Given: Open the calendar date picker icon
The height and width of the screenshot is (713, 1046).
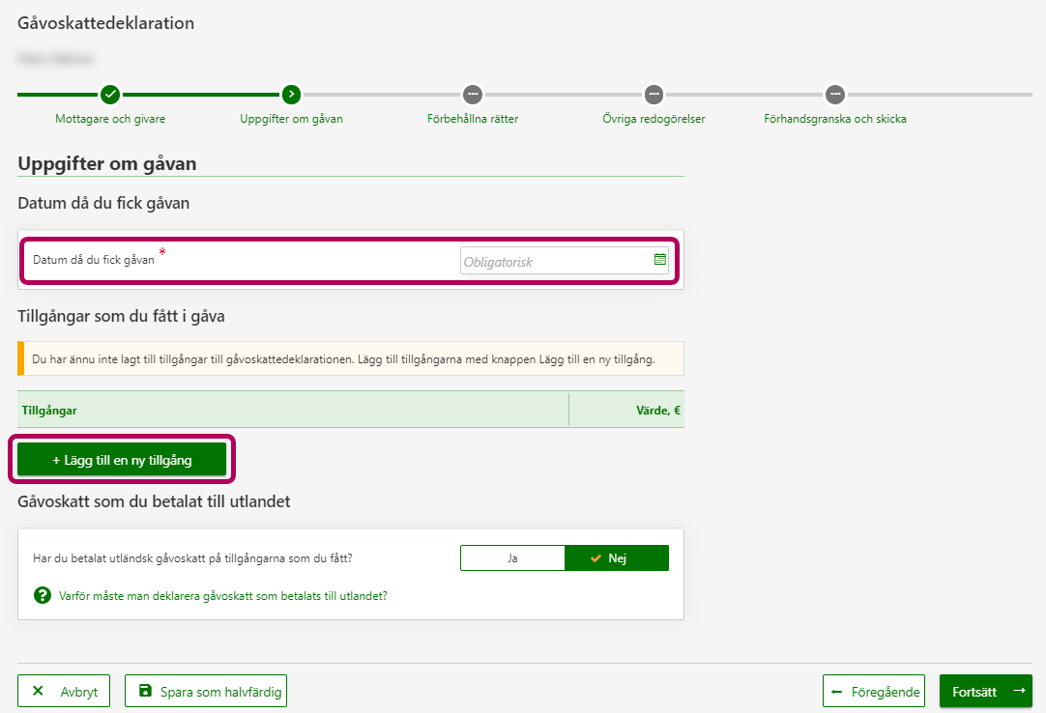Looking at the screenshot, I should [659, 260].
